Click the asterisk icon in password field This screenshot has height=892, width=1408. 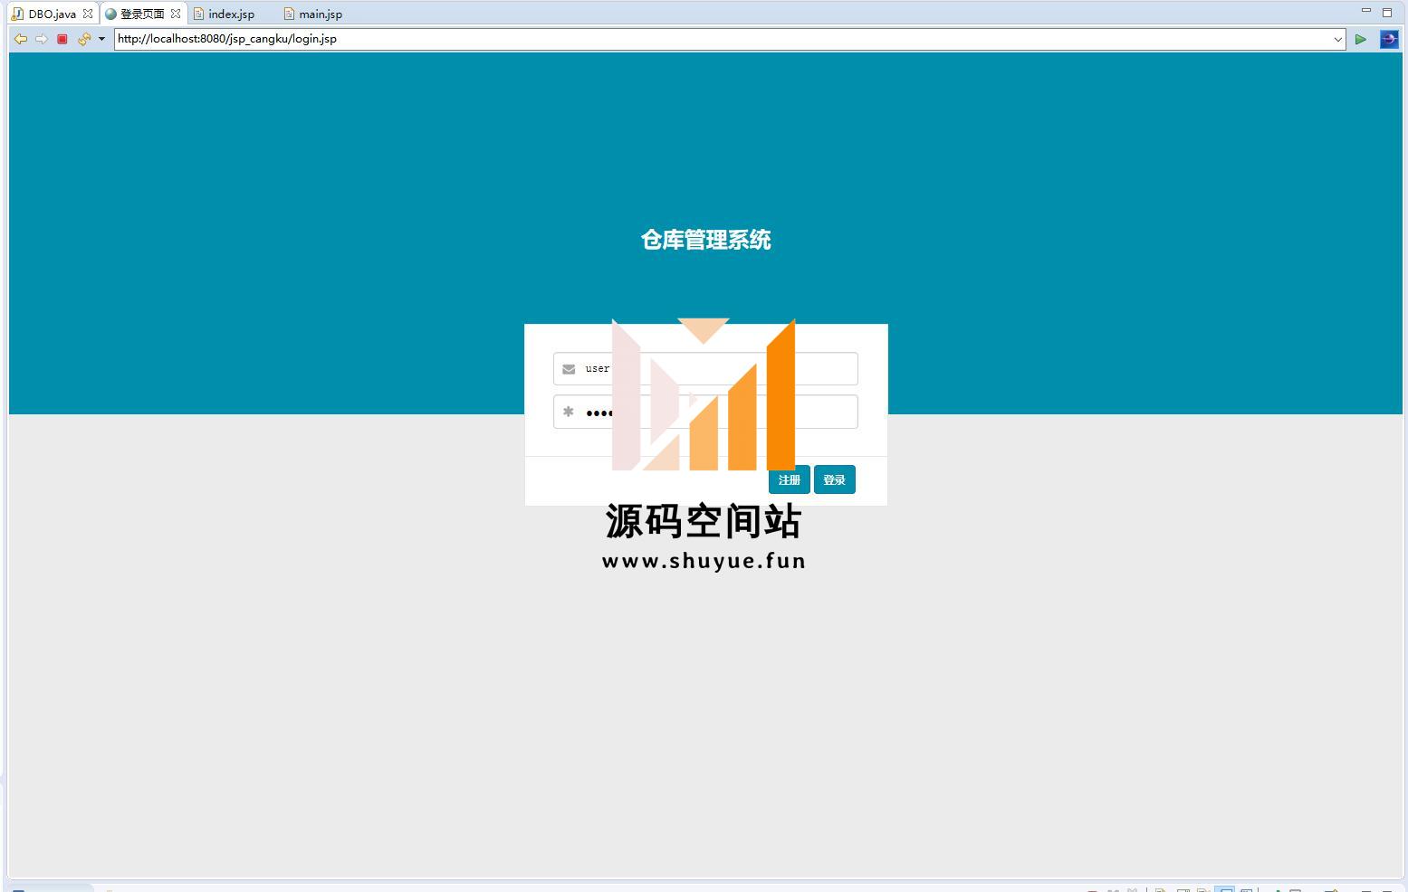tap(569, 412)
